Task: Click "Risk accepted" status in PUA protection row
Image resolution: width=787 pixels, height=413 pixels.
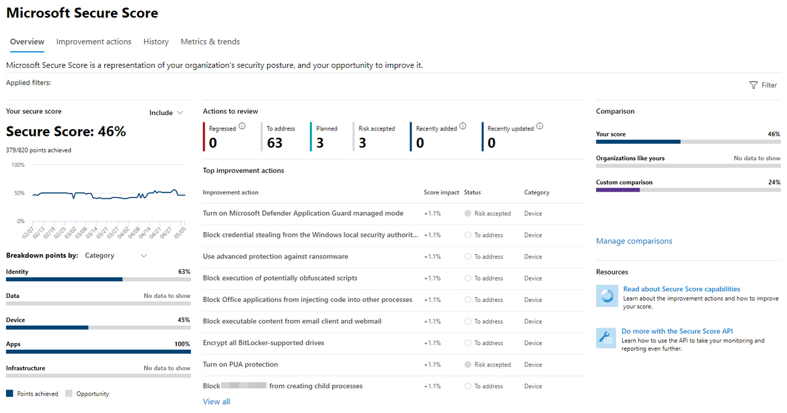Action: (x=492, y=365)
